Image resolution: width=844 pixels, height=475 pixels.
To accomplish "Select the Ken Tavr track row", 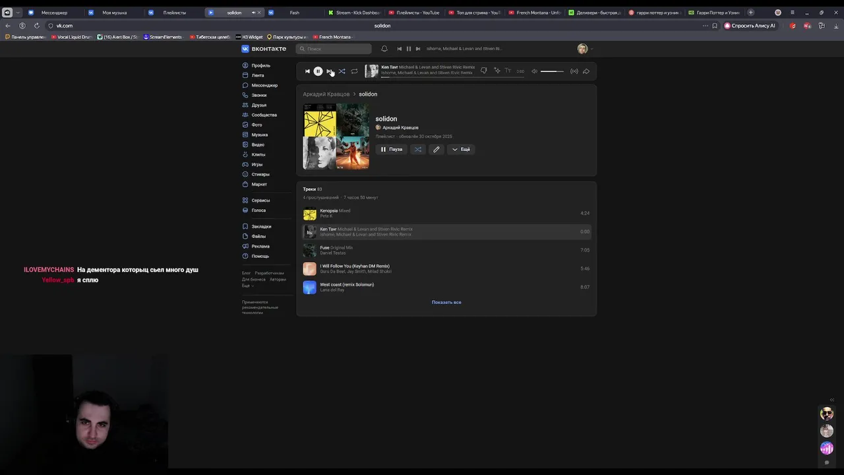I will click(446, 232).
